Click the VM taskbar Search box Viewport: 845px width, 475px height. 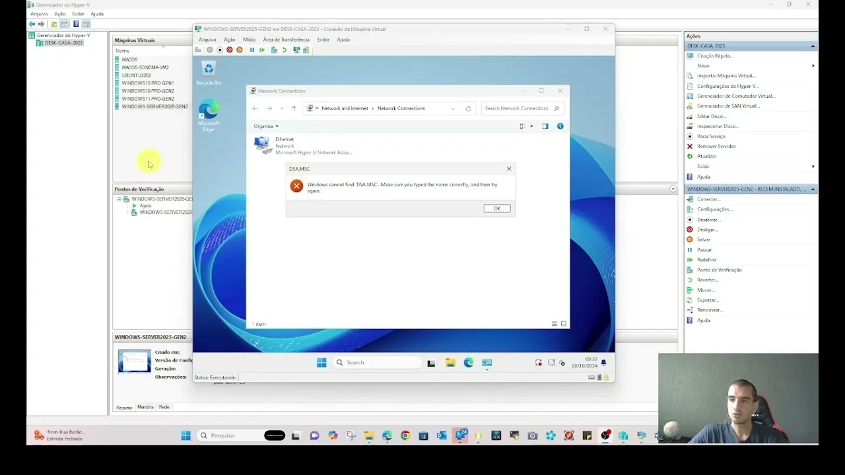pyautogui.click(x=378, y=362)
